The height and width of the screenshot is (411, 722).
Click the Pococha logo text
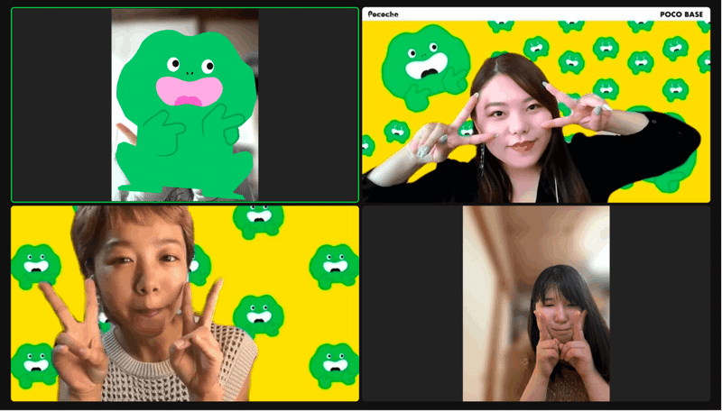pyautogui.click(x=383, y=14)
